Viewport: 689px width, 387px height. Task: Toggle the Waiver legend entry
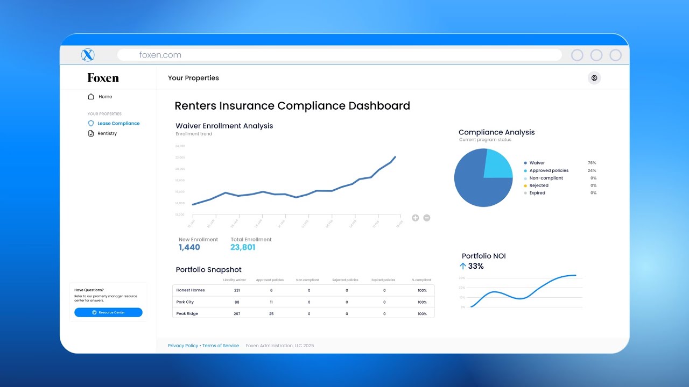pyautogui.click(x=537, y=163)
